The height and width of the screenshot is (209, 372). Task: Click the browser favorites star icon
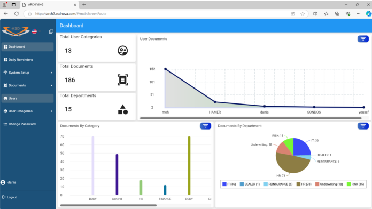pos(303,14)
